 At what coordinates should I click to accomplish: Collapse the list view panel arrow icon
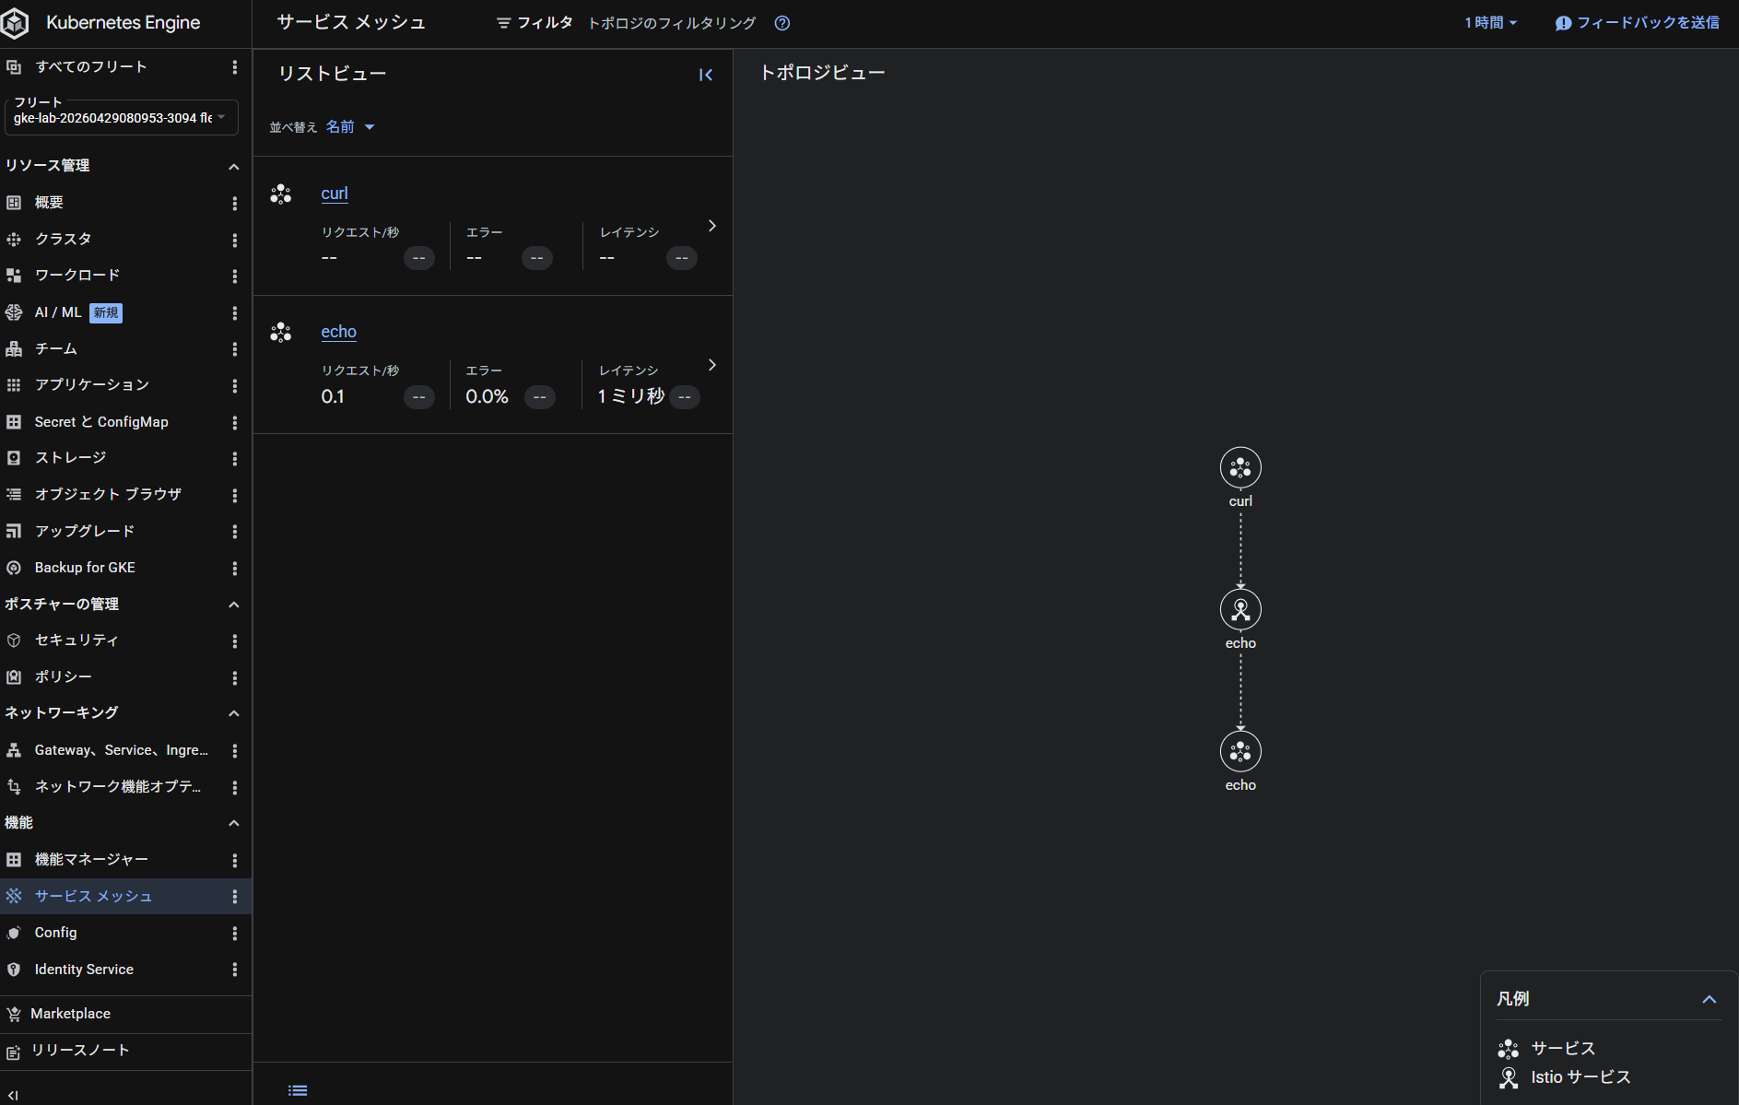click(x=706, y=75)
